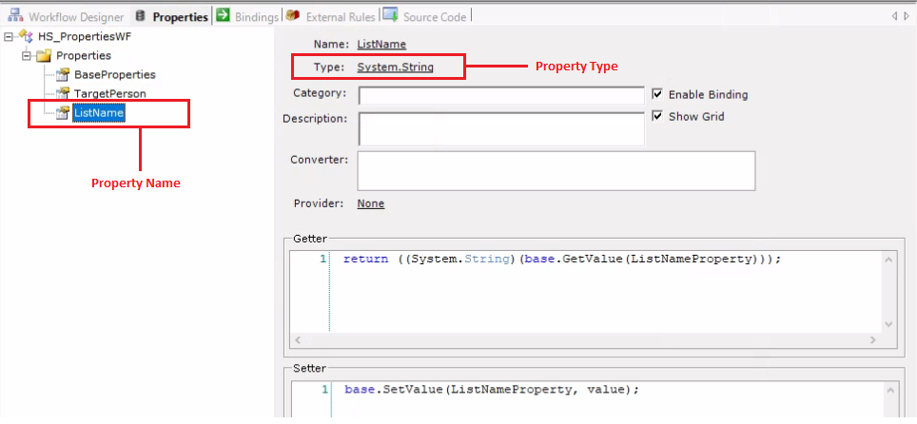The width and height of the screenshot is (917, 424).
Task: Toggle the Enable Binding checkbox
Action: [657, 93]
